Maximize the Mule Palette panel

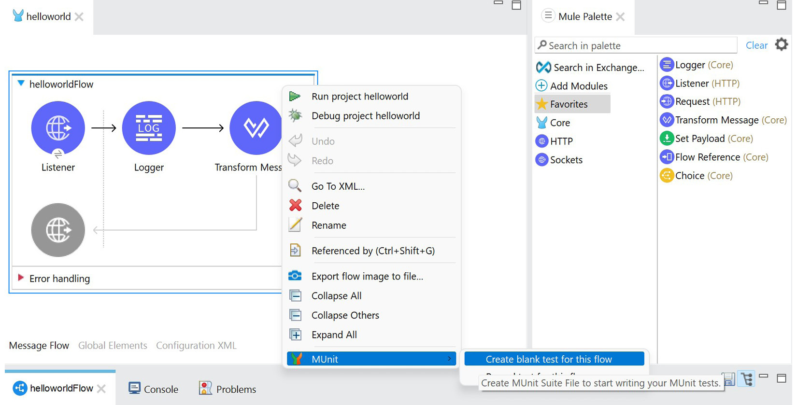[x=782, y=5]
